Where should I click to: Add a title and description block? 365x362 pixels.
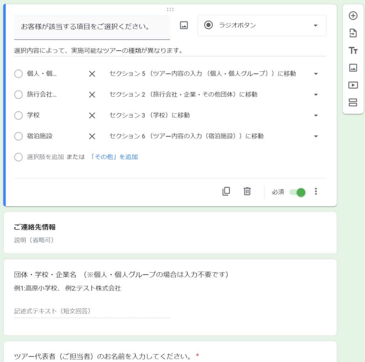coord(353,51)
